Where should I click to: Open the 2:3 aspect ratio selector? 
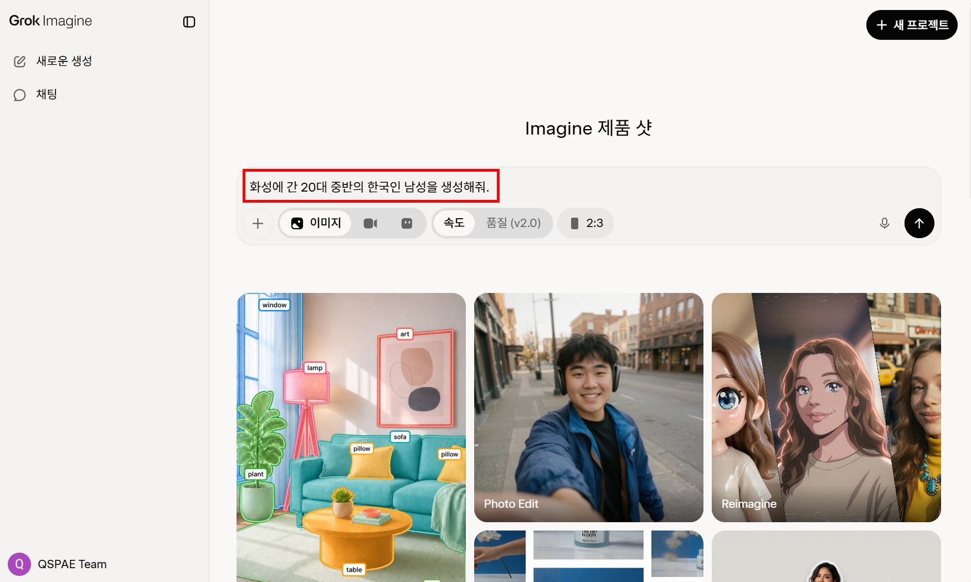click(586, 223)
